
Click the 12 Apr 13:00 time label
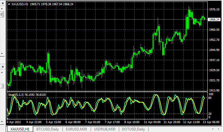click(191, 122)
